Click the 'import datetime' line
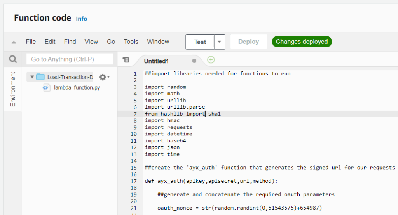Image resolution: width=398 pixels, height=215 pixels. [169, 134]
